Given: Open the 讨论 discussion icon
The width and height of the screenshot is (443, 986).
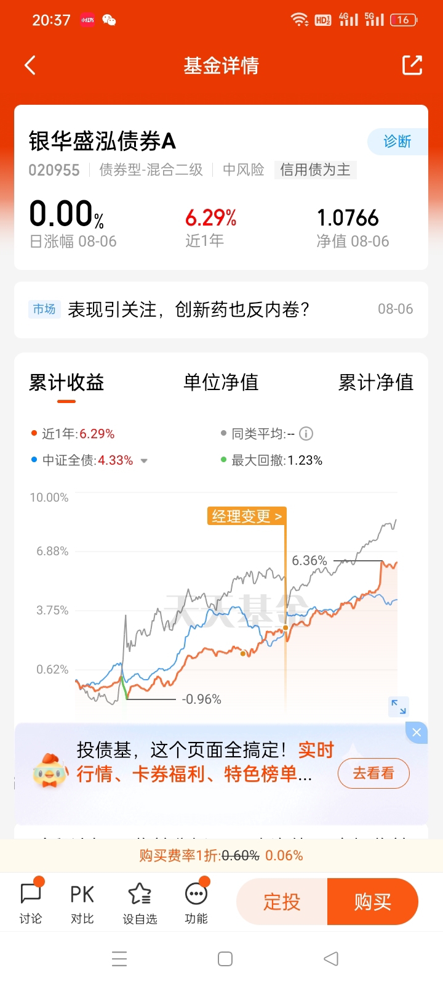Looking at the screenshot, I should click(x=31, y=902).
